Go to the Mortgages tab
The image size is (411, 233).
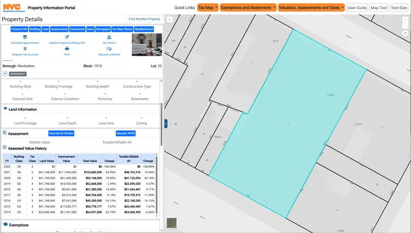102,29
